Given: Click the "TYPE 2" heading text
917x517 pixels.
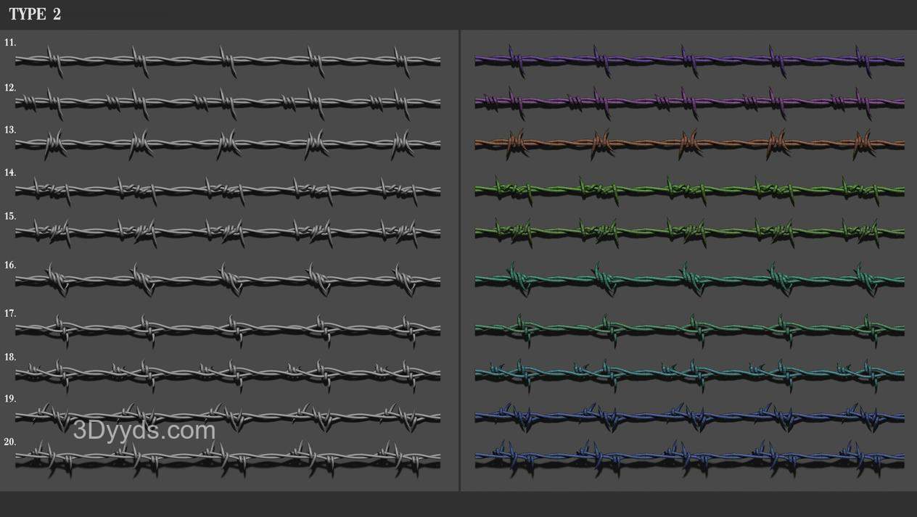Looking at the screenshot, I should click(35, 15).
